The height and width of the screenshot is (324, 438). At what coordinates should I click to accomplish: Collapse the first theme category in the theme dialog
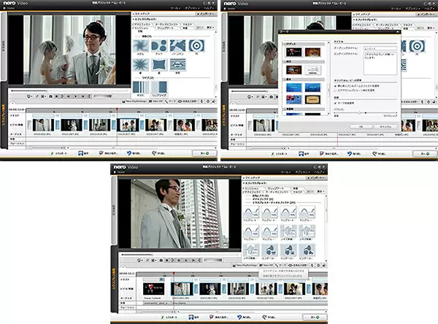[285, 44]
